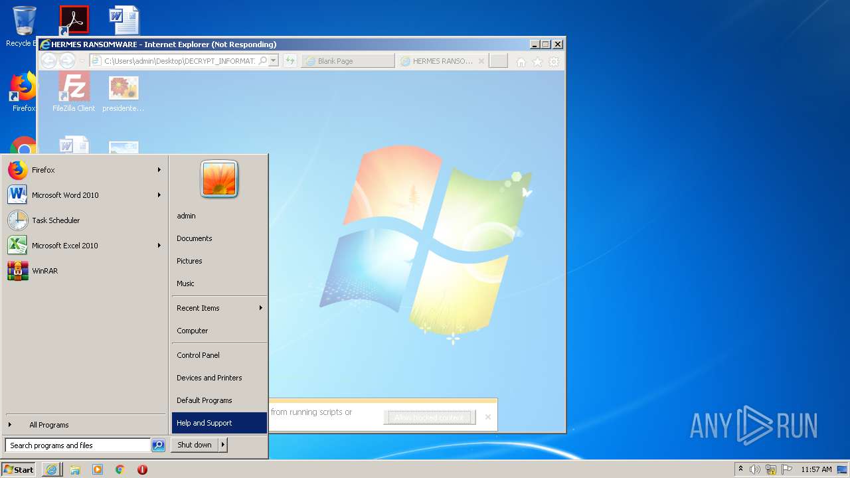Click Allow blocked content button
This screenshot has width=850, height=478.
(430, 418)
